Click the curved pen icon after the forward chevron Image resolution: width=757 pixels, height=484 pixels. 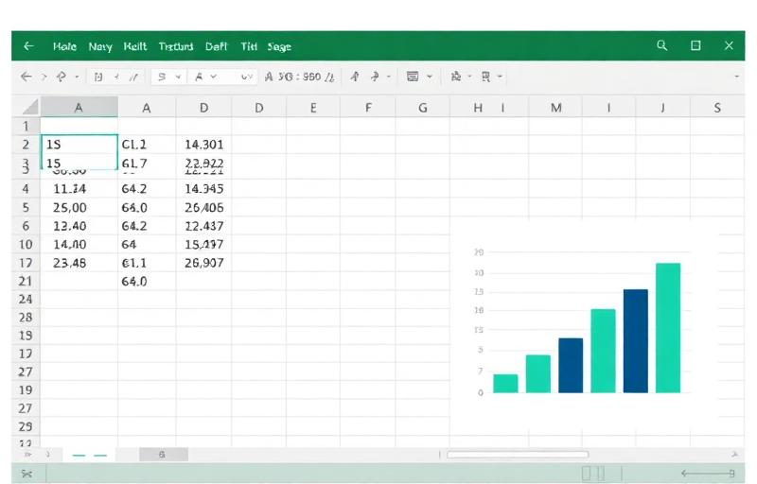coord(62,77)
